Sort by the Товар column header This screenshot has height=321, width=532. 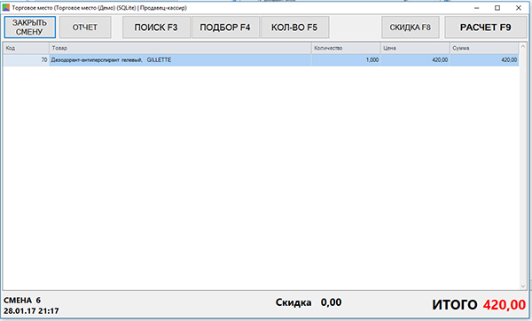180,48
